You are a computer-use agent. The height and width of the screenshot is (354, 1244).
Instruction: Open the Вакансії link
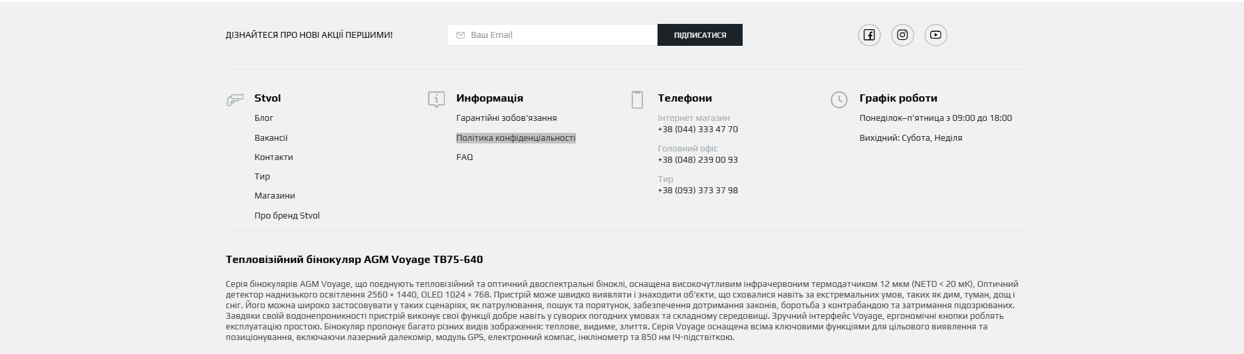[x=271, y=138]
